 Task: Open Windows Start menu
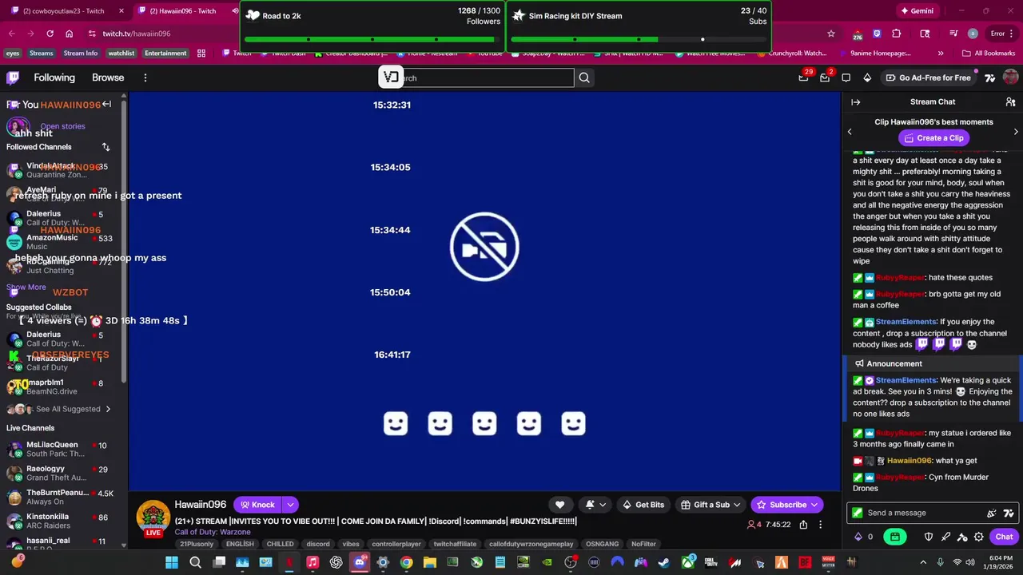172,562
